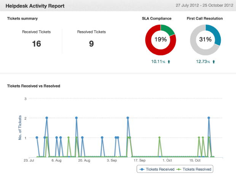Click the report date range 27 July 2012 - 25 October 2012
236x174 pixels.
click(x=204, y=6)
